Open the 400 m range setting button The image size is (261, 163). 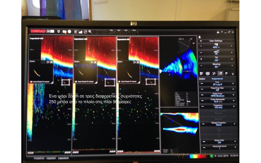216,46
